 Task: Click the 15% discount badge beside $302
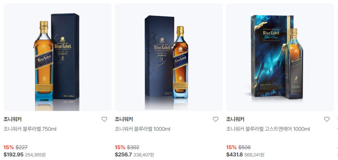point(120,147)
